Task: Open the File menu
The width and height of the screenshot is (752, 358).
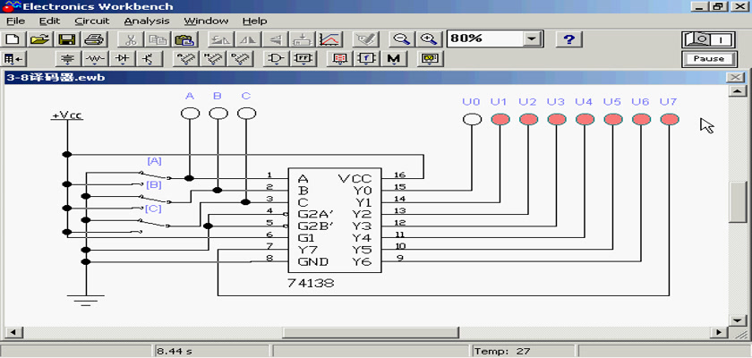Action: pos(15,21)
